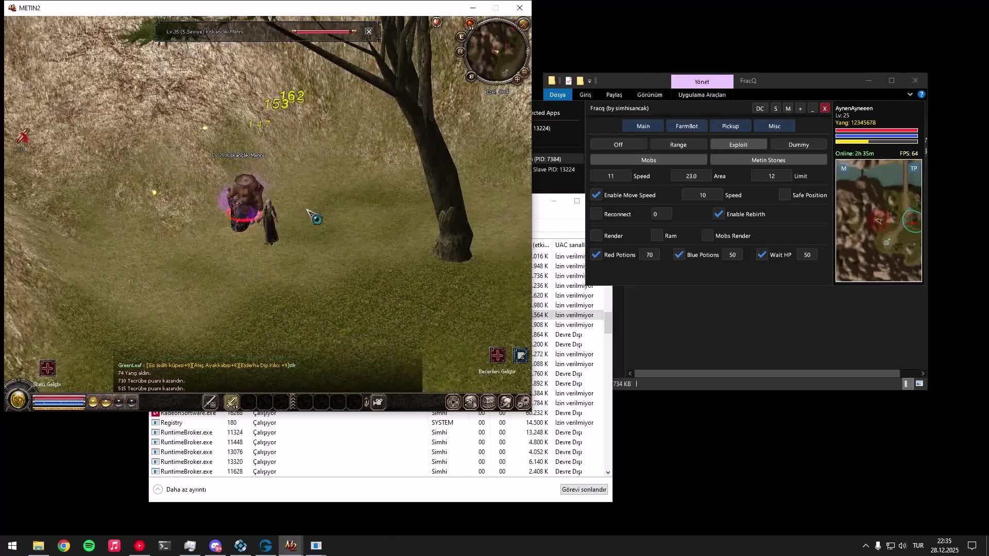Disable the Enable Move Speed checkbox
The image size is (989, 556).
(x=596, y=195)
